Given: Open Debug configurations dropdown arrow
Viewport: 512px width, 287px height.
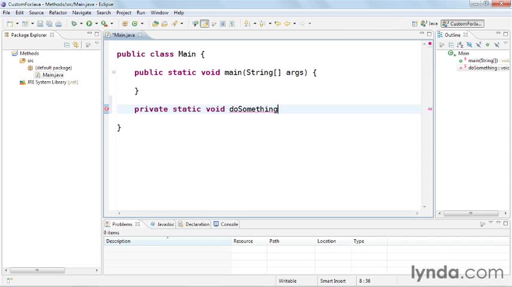Looking at the screenshot, I should 82,23.
